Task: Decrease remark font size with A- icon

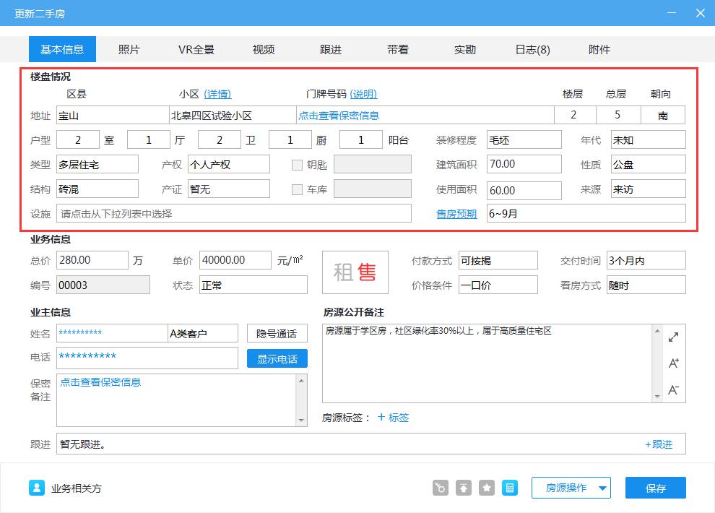Action: [x=673, y=389]
